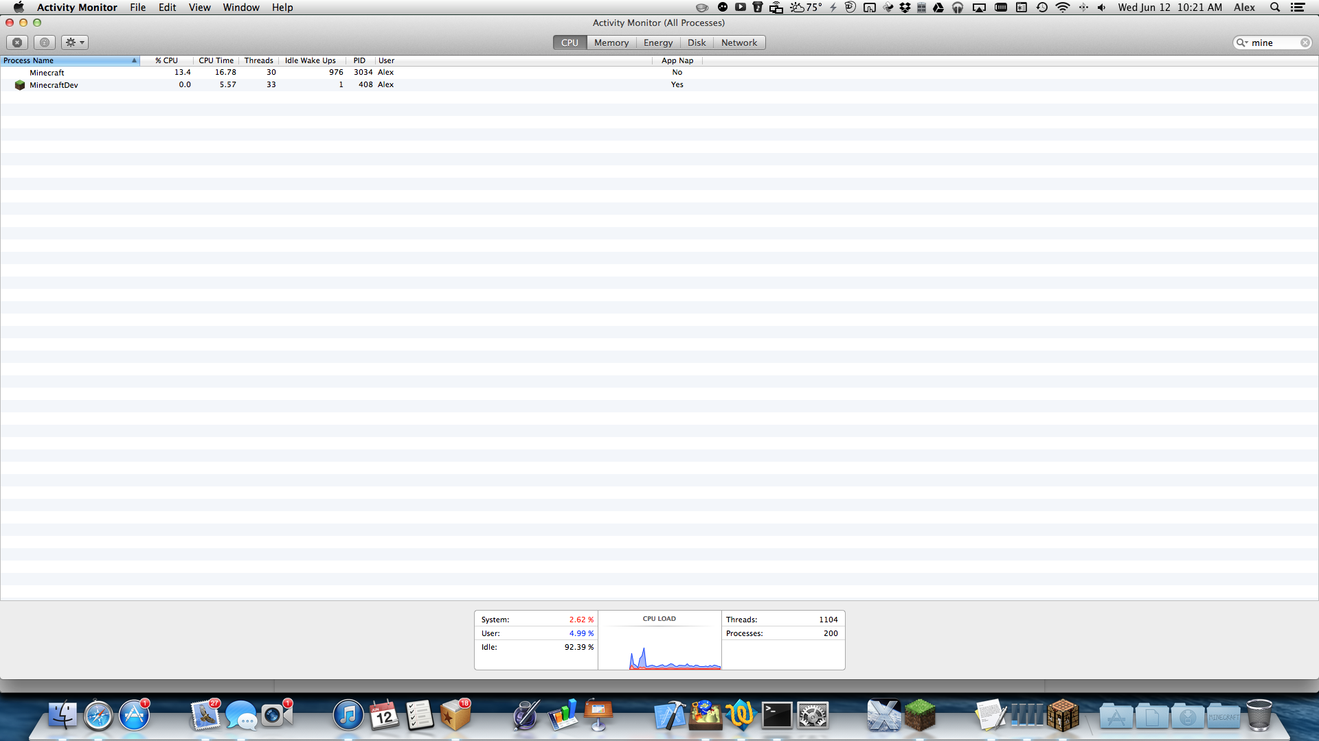Open the Window menu
This screenshot has height=741, width=1319.
pyautogui.click(x=240, y=8)
